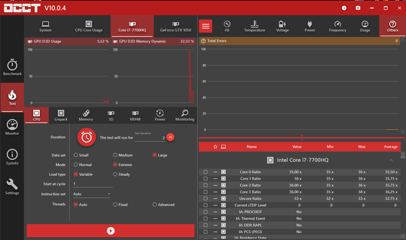
Task: Open options menu for IA: PROCHOT
Action: (215, 212)
